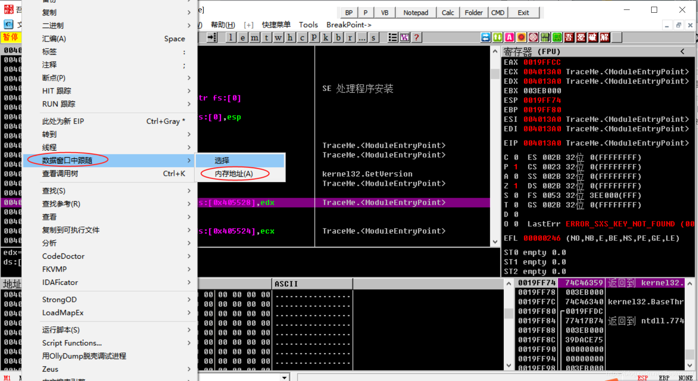698x381 pixels.
Task: Open CMD from the shortcut bar
Action: (498, 13)
